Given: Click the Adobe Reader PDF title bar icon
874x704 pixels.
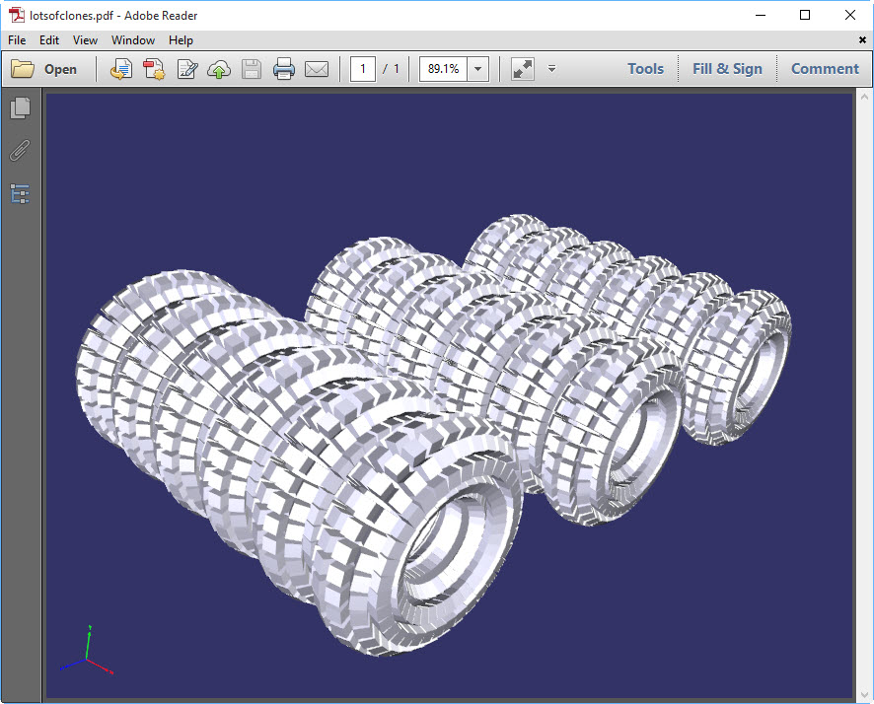Looking at the screenshot, I should point(17,15).
